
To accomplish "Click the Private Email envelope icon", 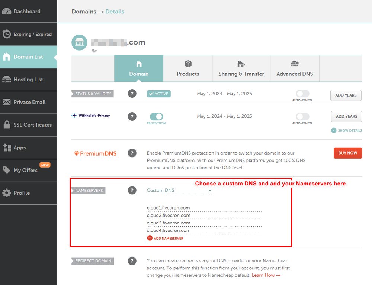I will point(6,102).
